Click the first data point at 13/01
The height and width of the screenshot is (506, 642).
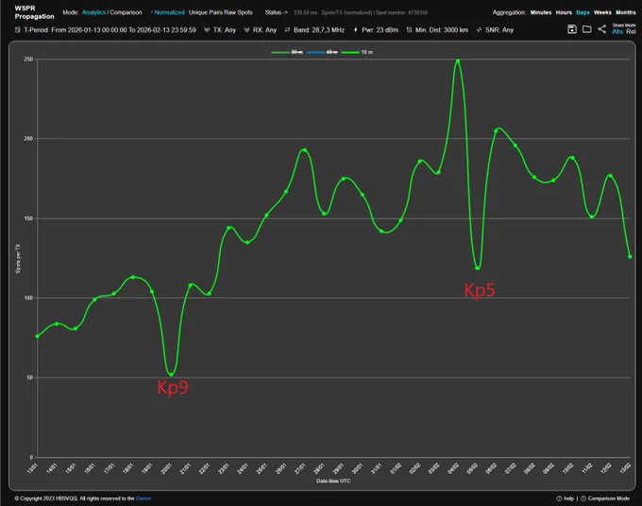37,336
